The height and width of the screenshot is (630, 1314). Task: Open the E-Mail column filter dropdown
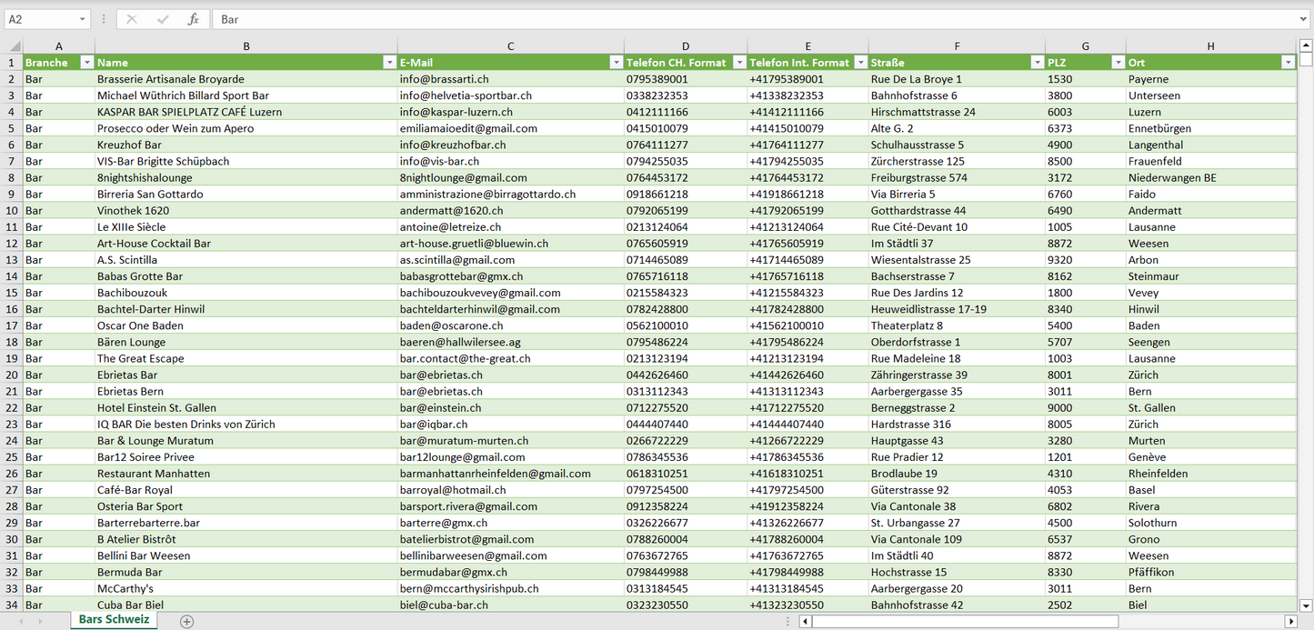pos(616,63)
